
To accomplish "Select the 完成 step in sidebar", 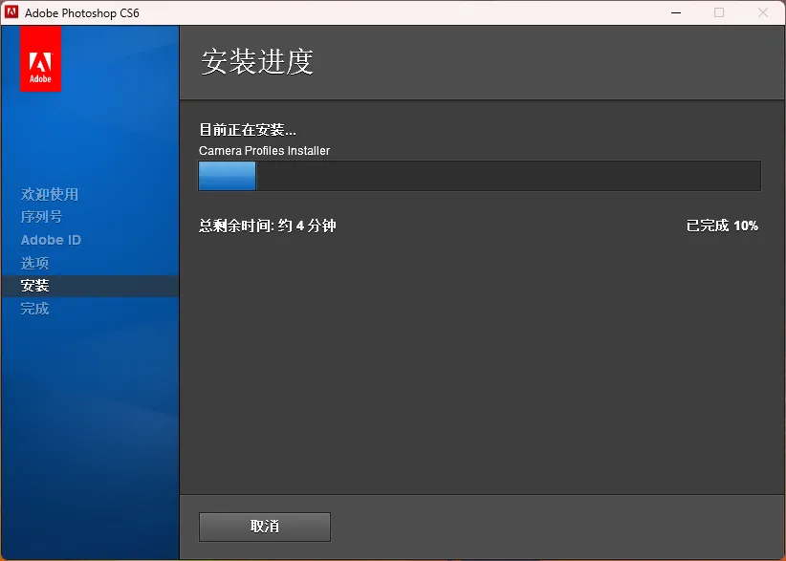I will [34, 309].
